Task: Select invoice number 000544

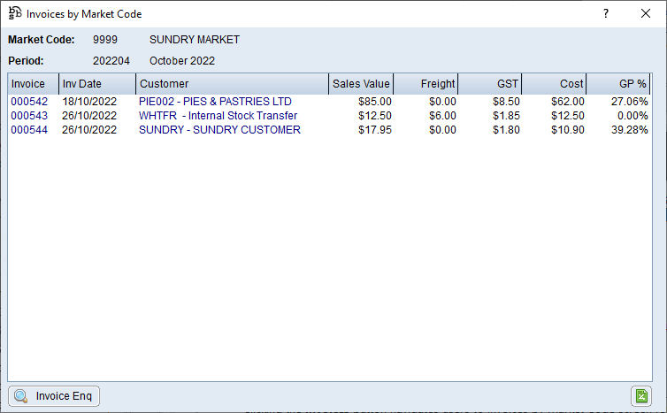Action: coord(29,130)
